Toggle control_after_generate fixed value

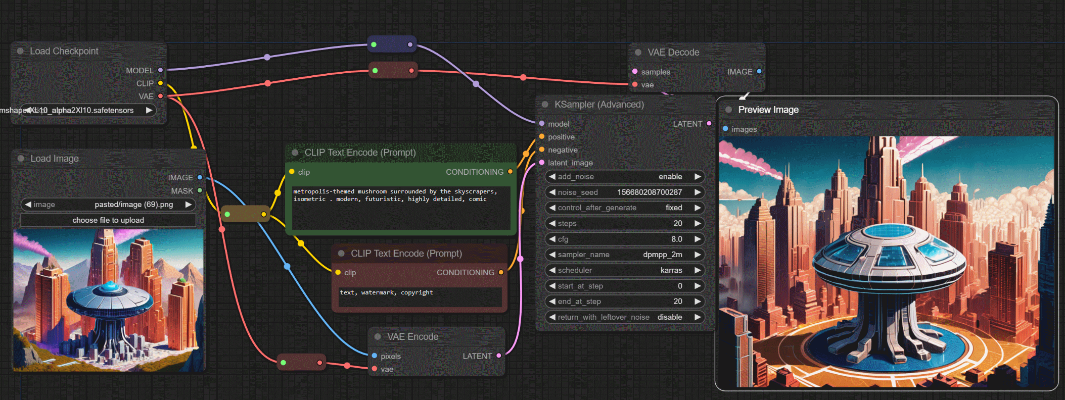coord(625,208)
